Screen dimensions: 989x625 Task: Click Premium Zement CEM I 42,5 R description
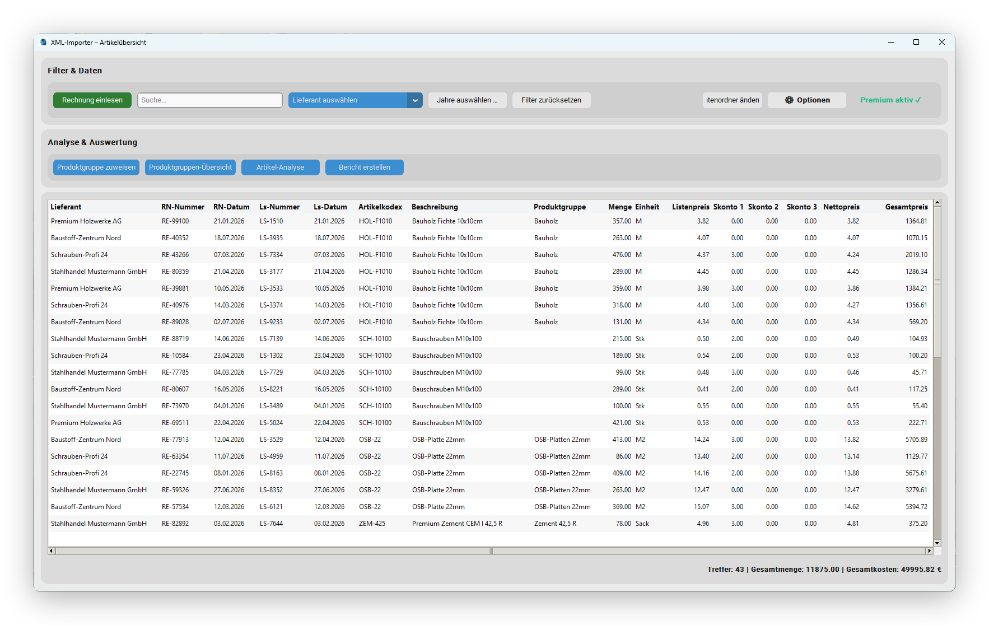click(457, 524)
